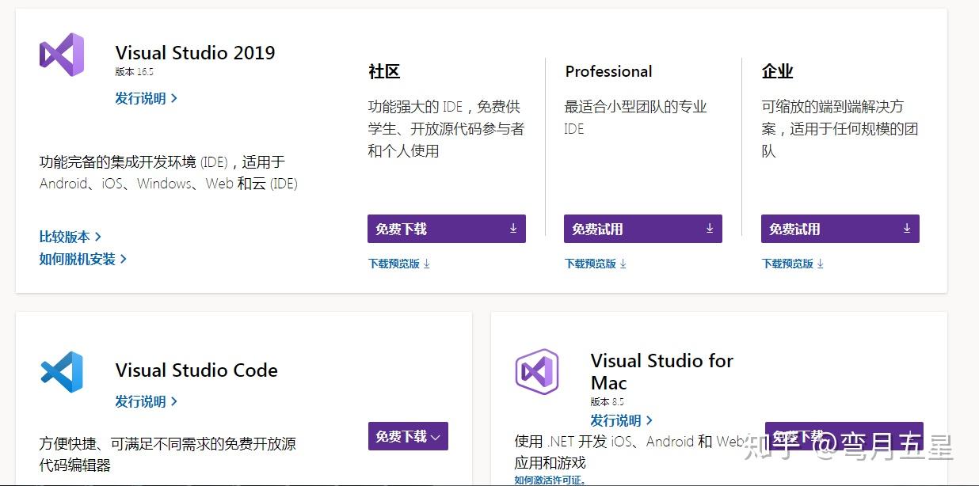Image resolution: width=979 pixels, height=486 pixels.
Task: Click the Visual Studio Code title
Action: (196, 370)
